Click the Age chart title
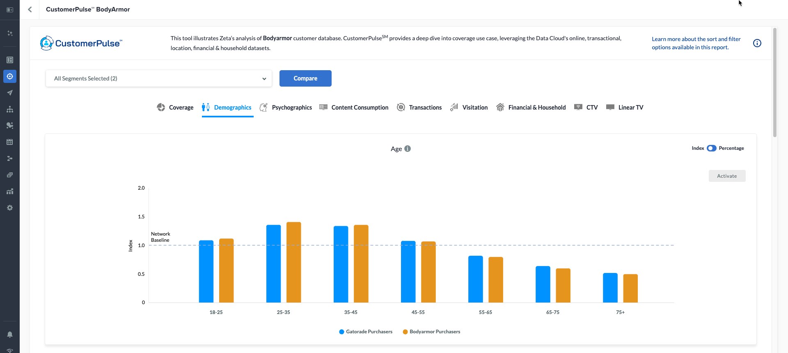The image size is (788, 353). (x=396, y=149)
